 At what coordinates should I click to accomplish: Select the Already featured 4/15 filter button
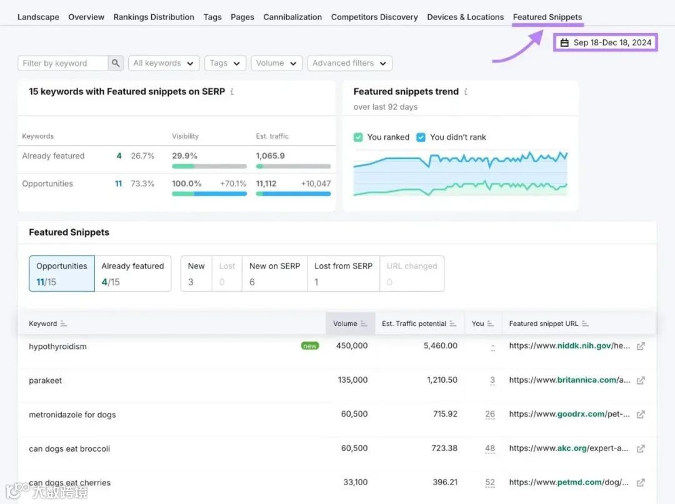(x=132, y=274)
